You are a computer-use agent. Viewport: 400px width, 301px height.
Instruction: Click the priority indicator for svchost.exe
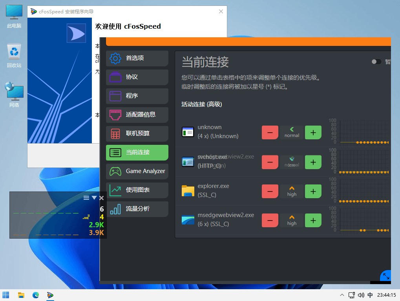[292, 162]
